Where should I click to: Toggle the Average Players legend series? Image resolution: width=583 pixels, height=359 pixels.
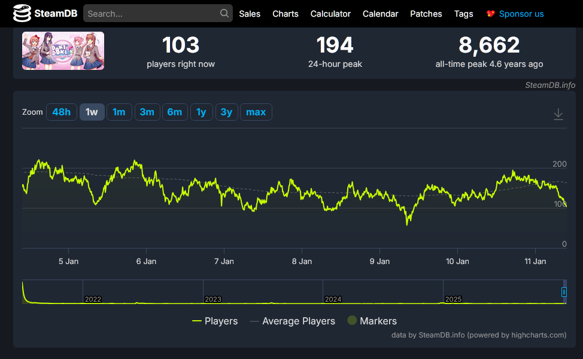[x=292, y=321]
